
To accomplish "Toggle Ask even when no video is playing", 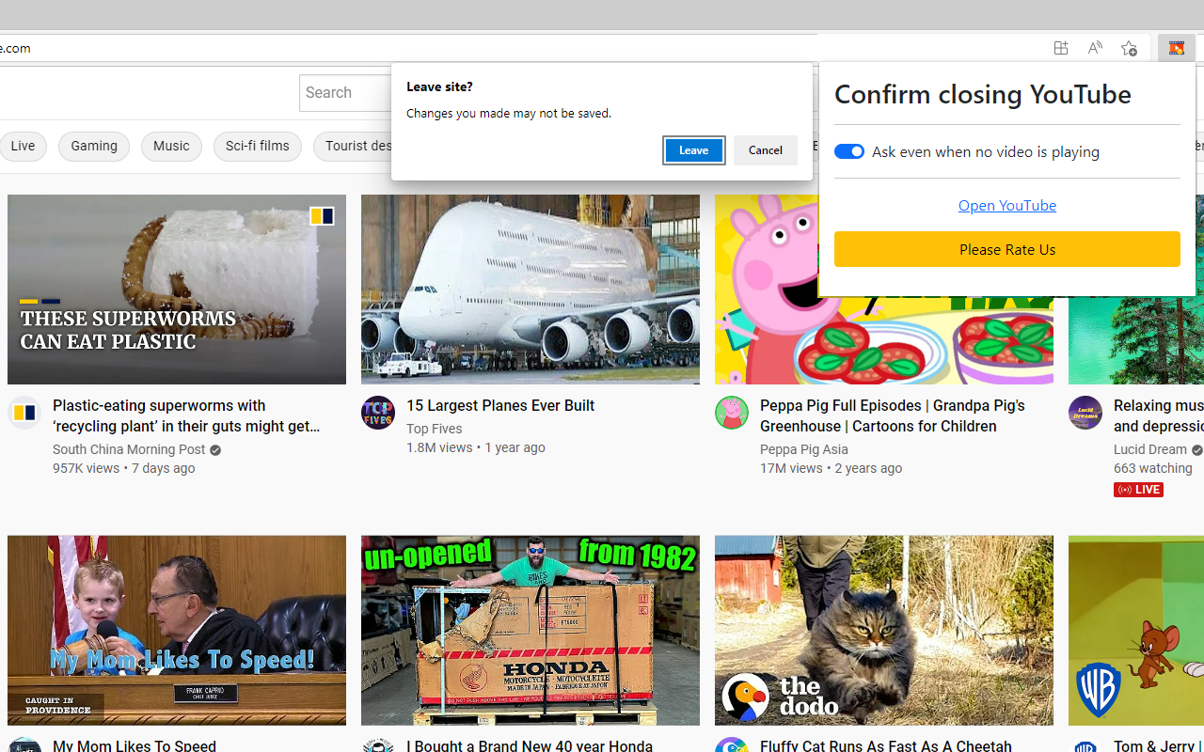I will pos(849,151).
